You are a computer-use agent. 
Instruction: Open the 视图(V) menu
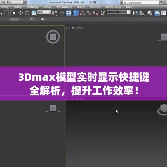point(5,7)
